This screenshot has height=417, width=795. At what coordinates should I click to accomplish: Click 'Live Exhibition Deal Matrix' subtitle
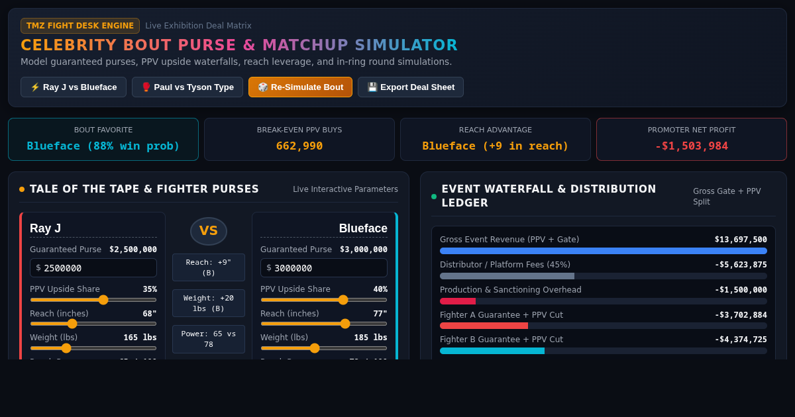tap(199, 26)
